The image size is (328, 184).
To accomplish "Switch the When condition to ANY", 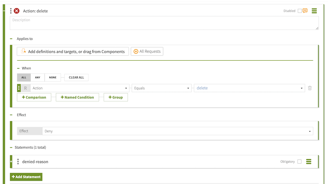I will tap(38, 77).
